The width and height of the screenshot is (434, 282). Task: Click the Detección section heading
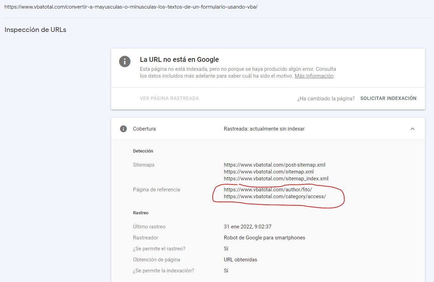[143, 151]
